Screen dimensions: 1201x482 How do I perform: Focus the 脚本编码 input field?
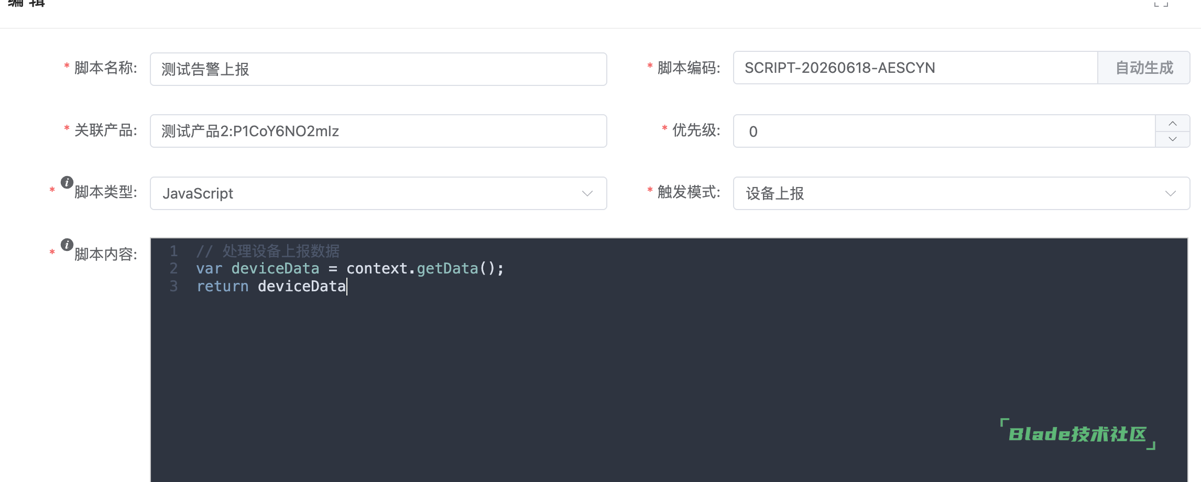[x=915, y=68]
